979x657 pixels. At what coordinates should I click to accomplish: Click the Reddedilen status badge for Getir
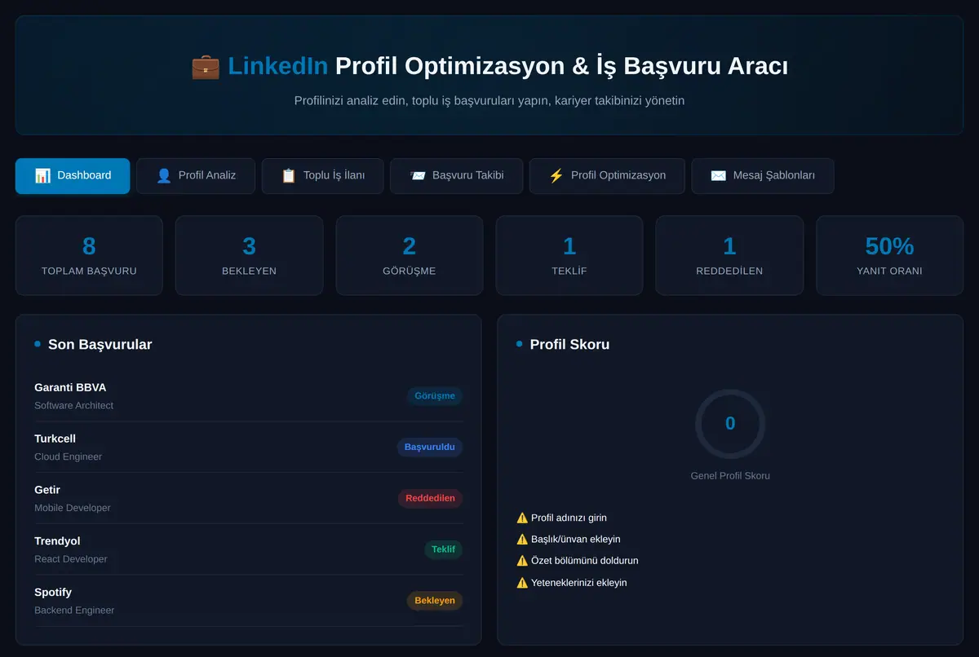(430, 499)
